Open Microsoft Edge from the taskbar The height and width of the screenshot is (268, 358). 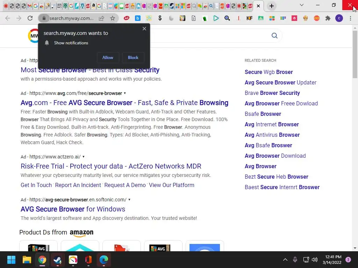click(x=104, y=260)
